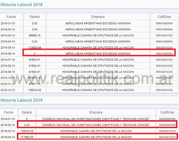The image size is (179, 141).
Task: Click CONICET company name in the 2019-01-10 row
Action: [x=96, y=119]
